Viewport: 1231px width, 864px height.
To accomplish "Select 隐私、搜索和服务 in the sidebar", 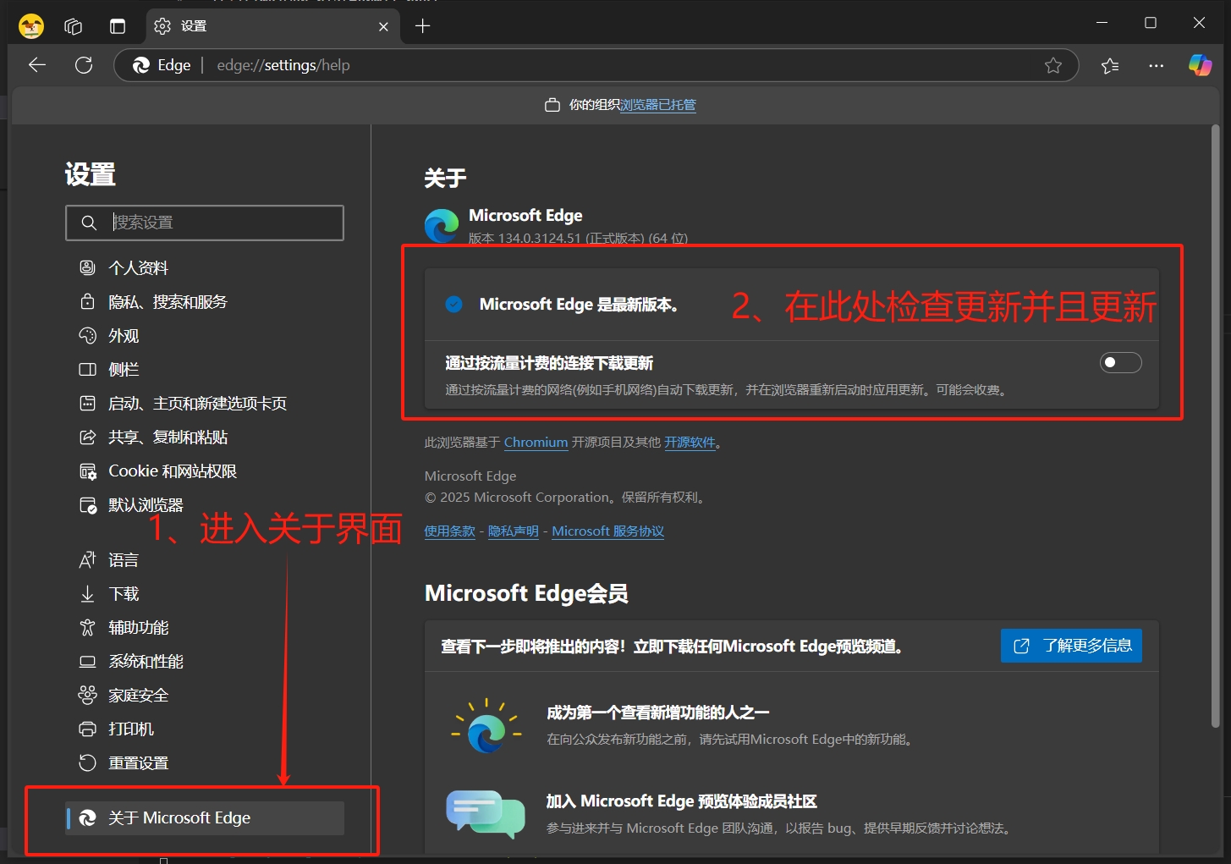I will click(x=168, y=302).
